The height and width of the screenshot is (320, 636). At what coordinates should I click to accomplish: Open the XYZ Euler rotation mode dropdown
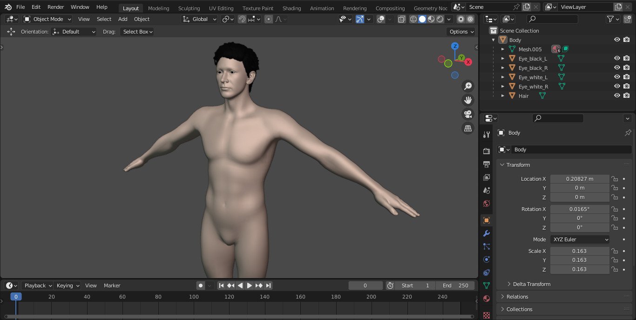click(x=580, y=239)
